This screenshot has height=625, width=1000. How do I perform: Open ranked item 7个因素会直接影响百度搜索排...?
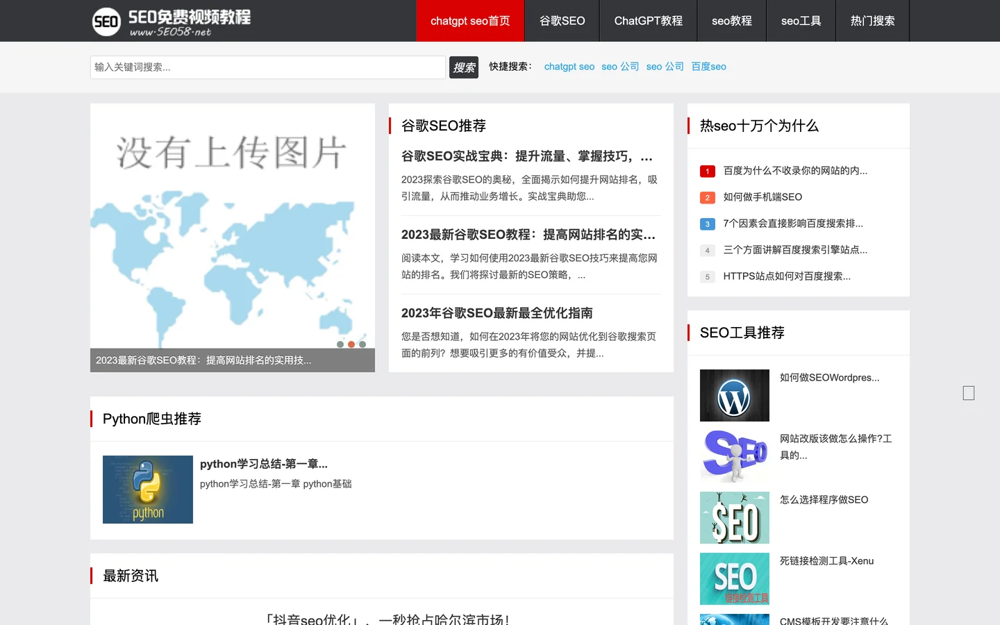pyautogui.click(x=793, y=224)
